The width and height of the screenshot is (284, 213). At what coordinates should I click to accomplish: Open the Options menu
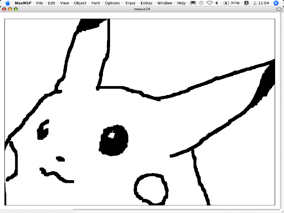pyautogui.click(x=112, y=3)
